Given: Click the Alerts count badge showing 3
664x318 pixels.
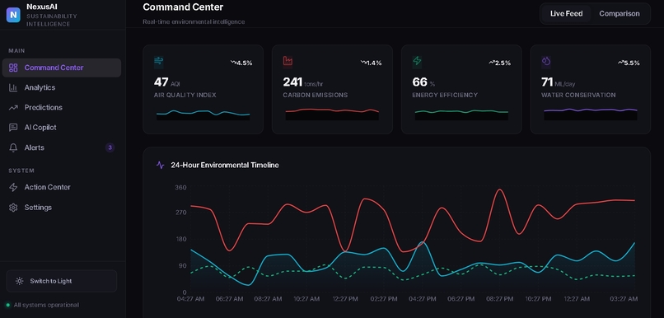Looking at the screenshot, I should click(x=110, y=147).
